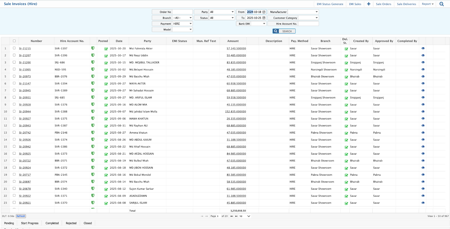The image size is (450, 229).
Task: View the eye icon for SI-20921
Action: click(423, 203)
